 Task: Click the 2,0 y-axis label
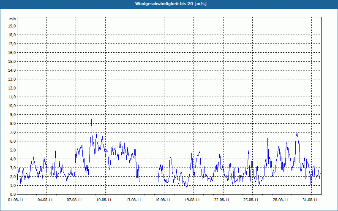pos(13,176)
